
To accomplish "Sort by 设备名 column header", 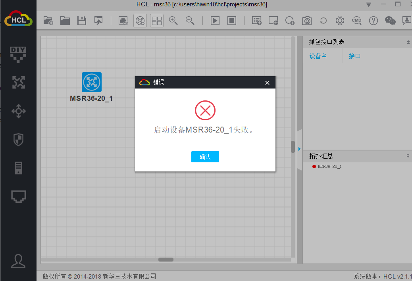I will (318, 56).
